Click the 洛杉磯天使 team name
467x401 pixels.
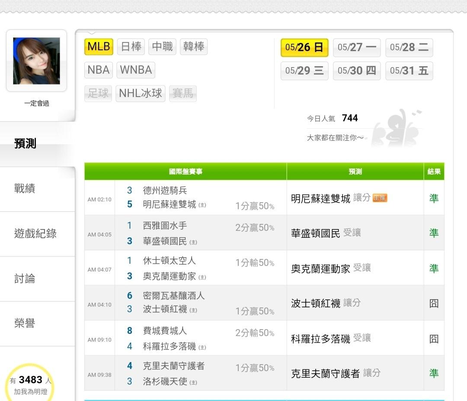click(x=165, y=382)
